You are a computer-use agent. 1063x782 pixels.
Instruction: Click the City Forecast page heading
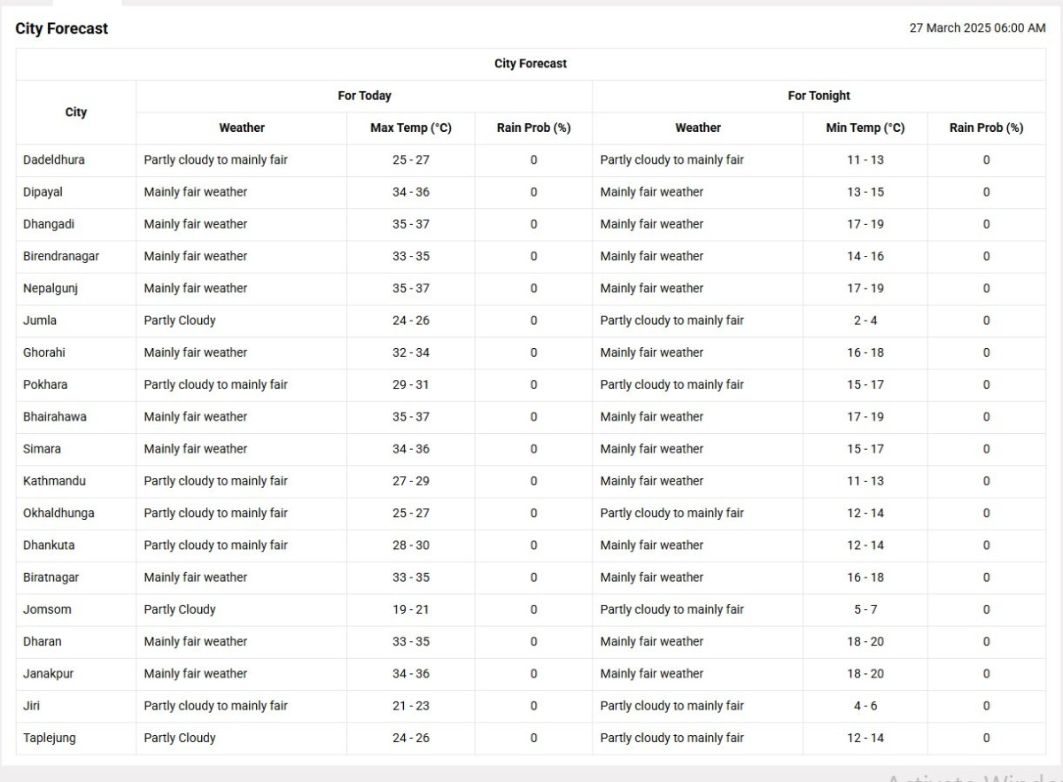62,28
